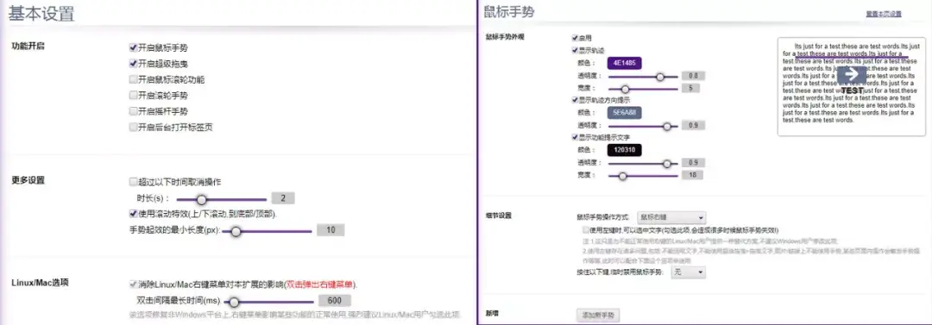Toggle 使用滚动特效 checkbox
The width and height of the screenshot is (932, 325).
coord(133,213)
